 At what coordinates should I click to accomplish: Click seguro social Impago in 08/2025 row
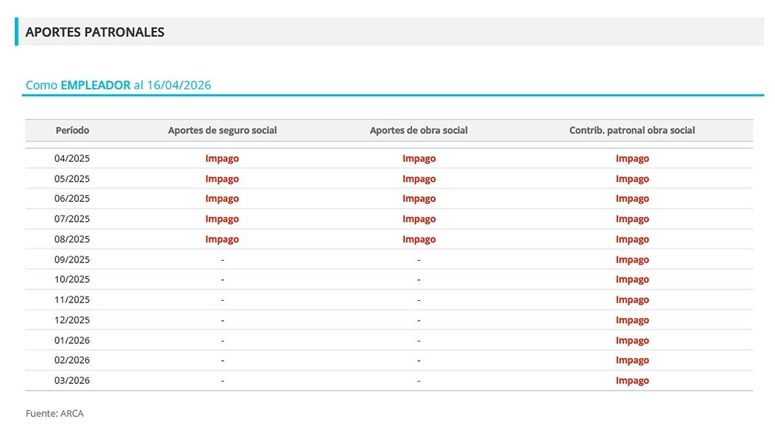point(222,239)
